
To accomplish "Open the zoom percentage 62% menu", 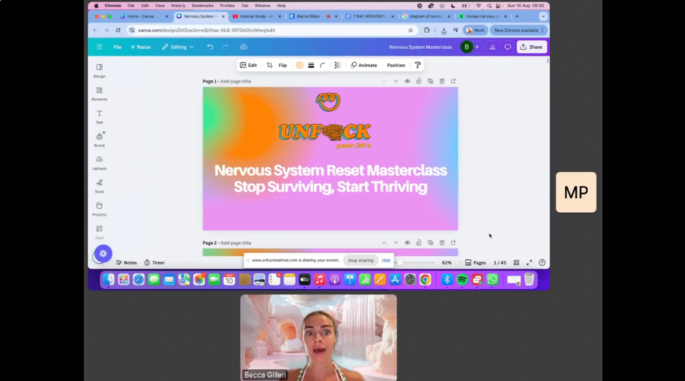I will pos(447,263).
